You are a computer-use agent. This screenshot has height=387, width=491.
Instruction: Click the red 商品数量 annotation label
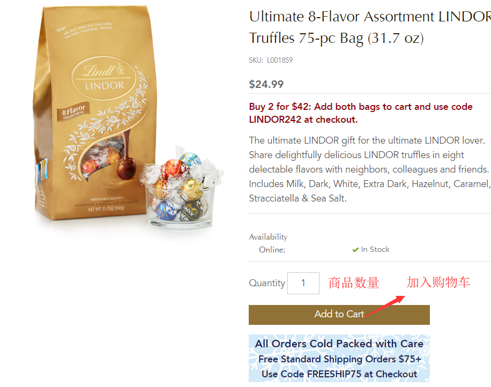354,282
